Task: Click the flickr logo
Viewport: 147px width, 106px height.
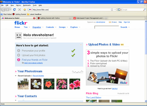Action: pos(21,23)
